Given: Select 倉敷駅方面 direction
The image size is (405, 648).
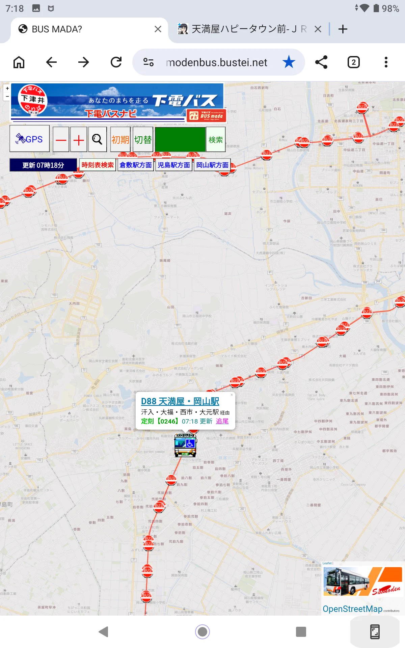Looking at the screenshot, I should pos(136,165).
